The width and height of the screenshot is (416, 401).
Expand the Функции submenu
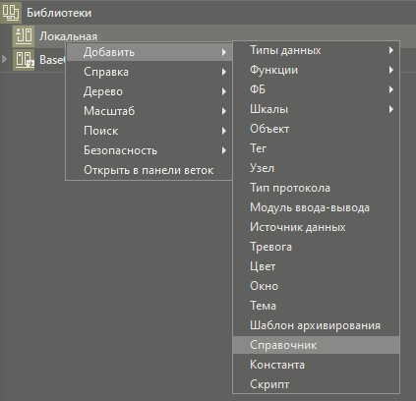[317, 70]
